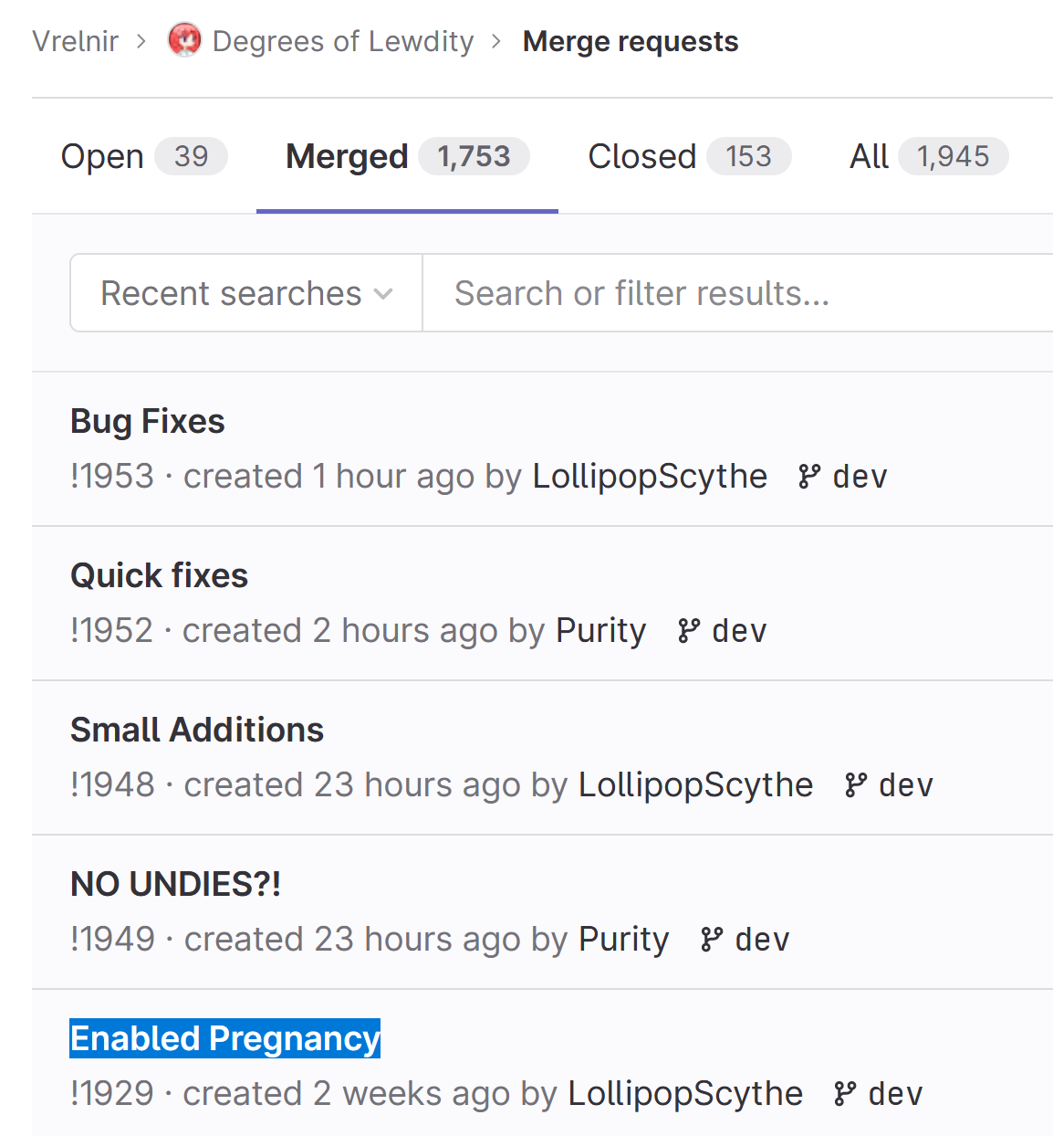
Task: Click branch icon on Bug Fixes request
Action: pyautogui.click(x=808, y=477)
